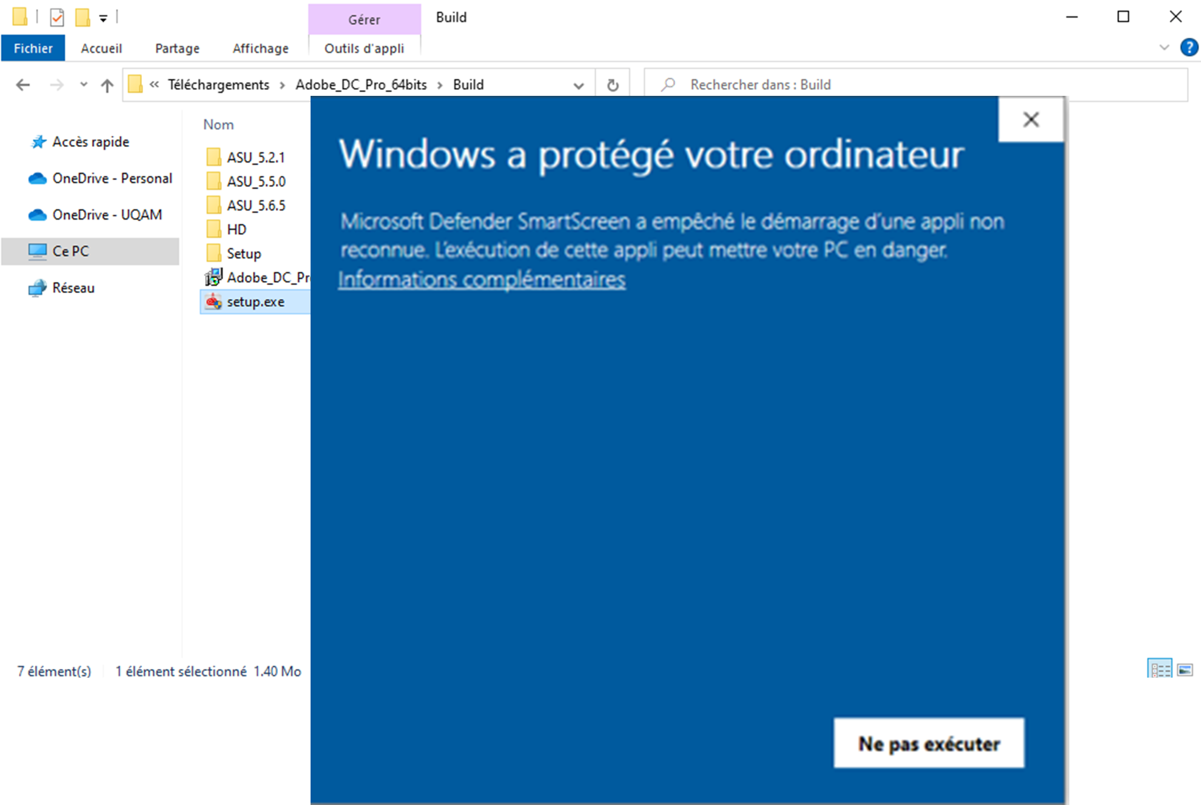Switch to the Affichage tab

coord(260,49)
